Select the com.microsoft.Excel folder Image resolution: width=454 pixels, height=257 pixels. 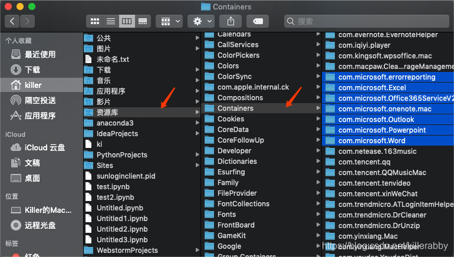388,88
